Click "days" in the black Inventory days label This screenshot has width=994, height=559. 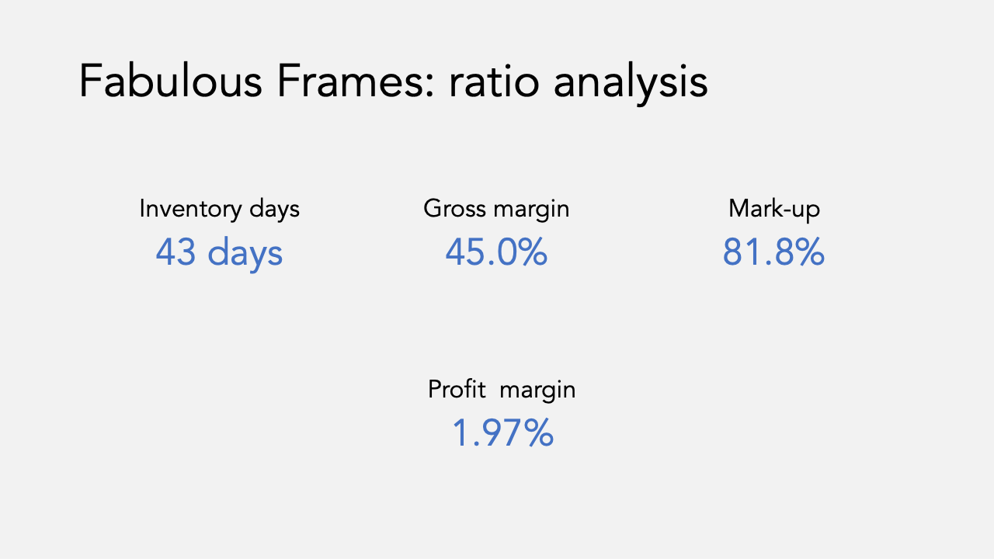(274, 210)
